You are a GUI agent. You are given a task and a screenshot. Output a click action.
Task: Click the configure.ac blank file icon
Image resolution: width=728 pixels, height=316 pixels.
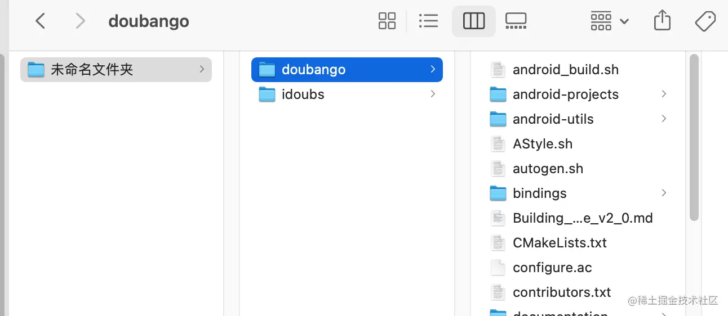498,268
